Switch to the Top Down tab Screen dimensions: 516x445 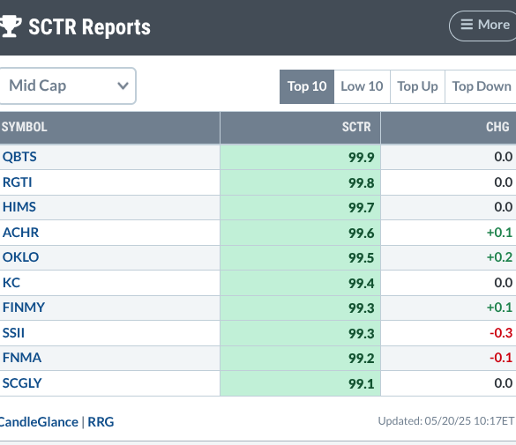pos(481,86)
